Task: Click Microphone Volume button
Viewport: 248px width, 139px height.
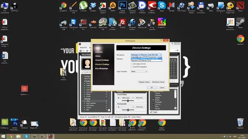Action: 158,82
